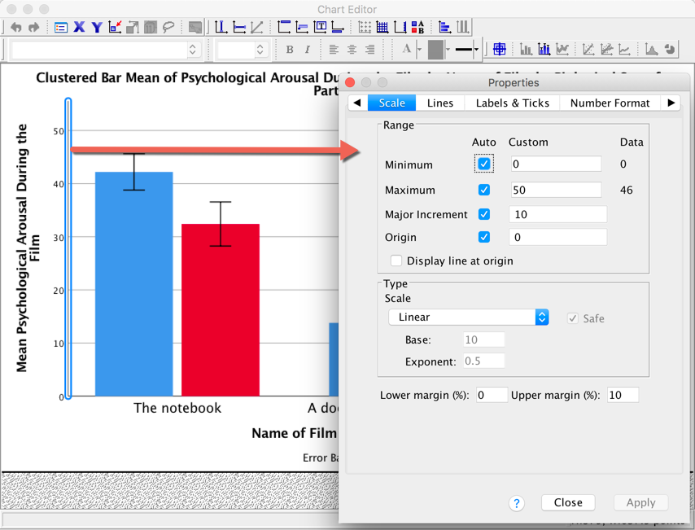Toggle the Auto checkbox for Minimum

click(484, 164)
